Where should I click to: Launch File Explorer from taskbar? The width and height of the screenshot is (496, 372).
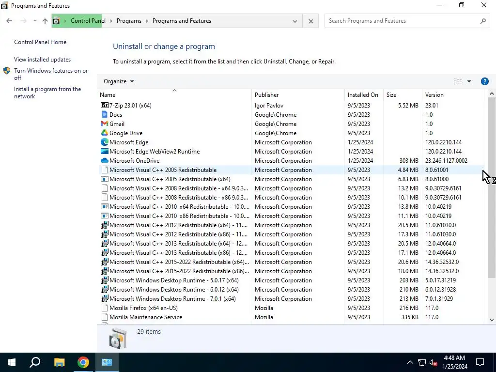(x=59, y=362)
